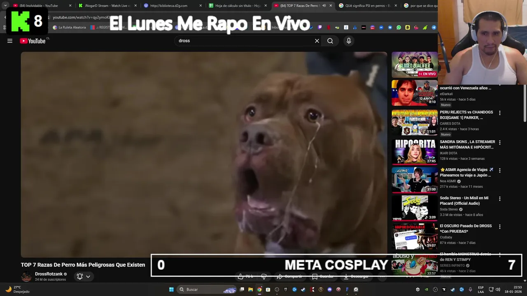Screen dimensions: 527x296
Task: Like the video with thumbs up
Action: click(x=245, y=276)
